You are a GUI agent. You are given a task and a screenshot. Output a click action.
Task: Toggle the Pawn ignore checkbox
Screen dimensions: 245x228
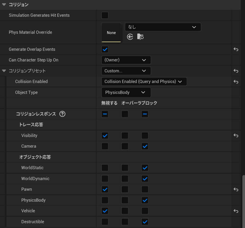(105, 189)
